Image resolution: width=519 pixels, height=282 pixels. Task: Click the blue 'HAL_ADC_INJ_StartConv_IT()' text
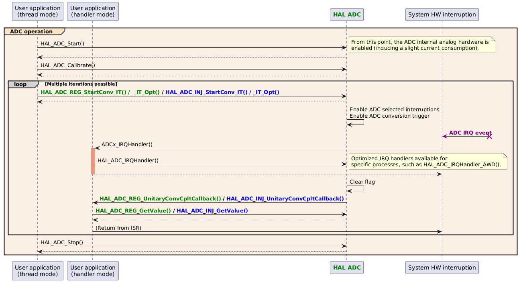pyautogui.click(x=206, y=92)
